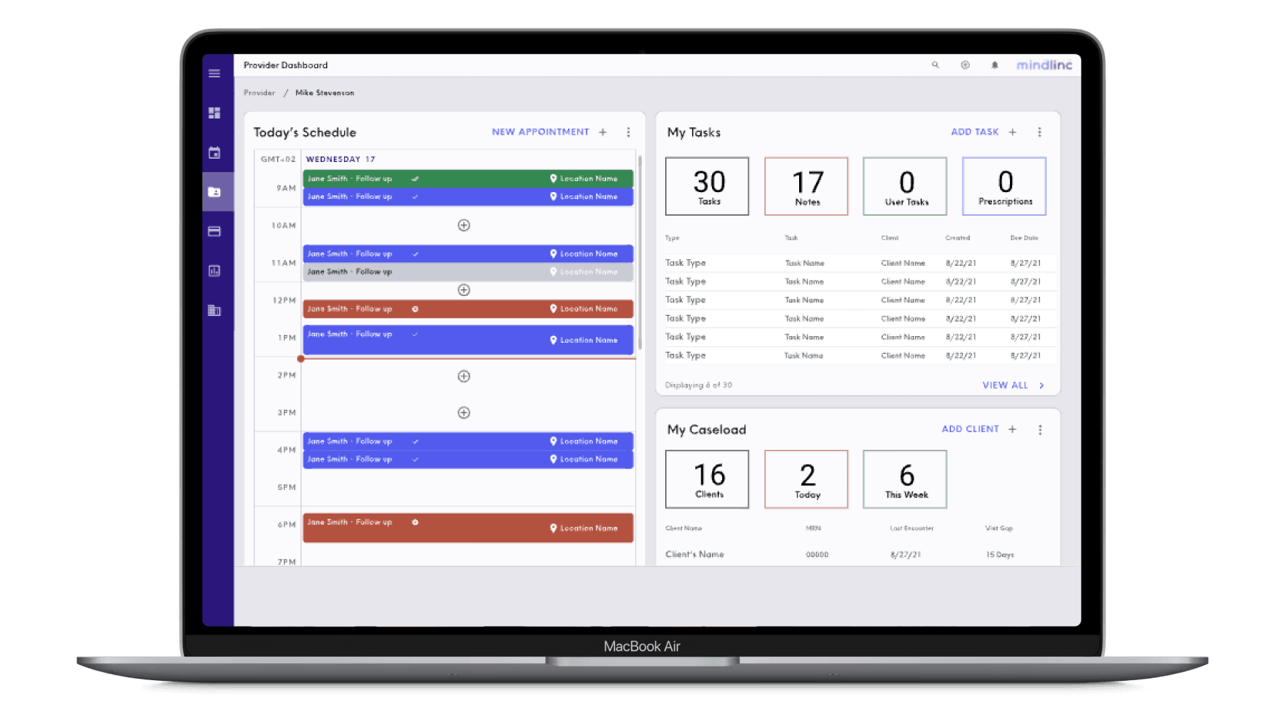Image resolution: width=1285 pixels, height=723 pixels.
Task: Sort tasks by Created column header
Action: pos(957,238)
